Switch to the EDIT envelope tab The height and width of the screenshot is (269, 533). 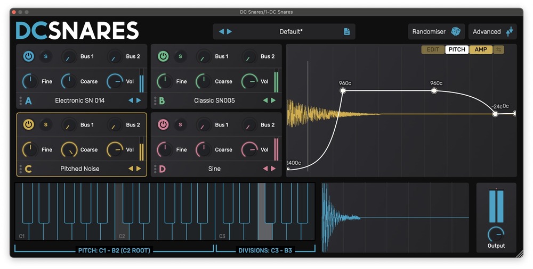click(433, 49)
